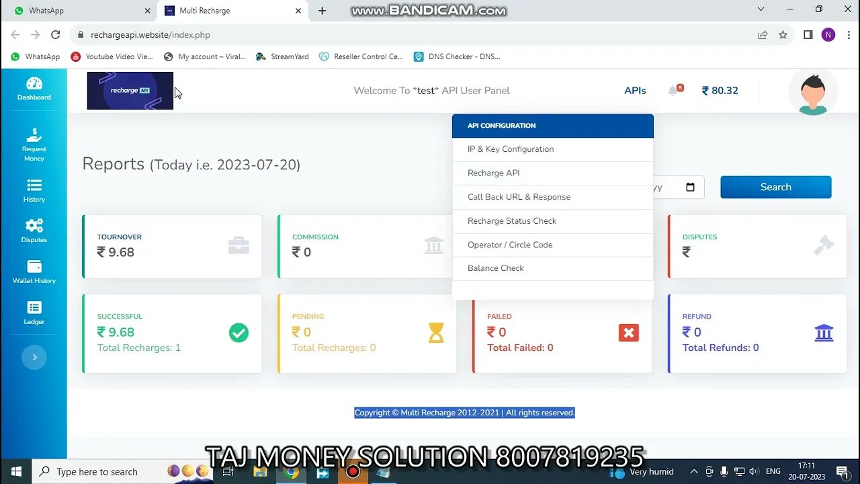The width and height of the screenshot is (860, 484).
Task: Open StreamYard bookmark
Action: (x=282, y=56)
